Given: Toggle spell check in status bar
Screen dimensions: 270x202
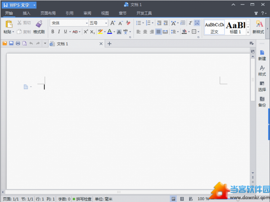Looking at the screenshot, I should [82, 199].
